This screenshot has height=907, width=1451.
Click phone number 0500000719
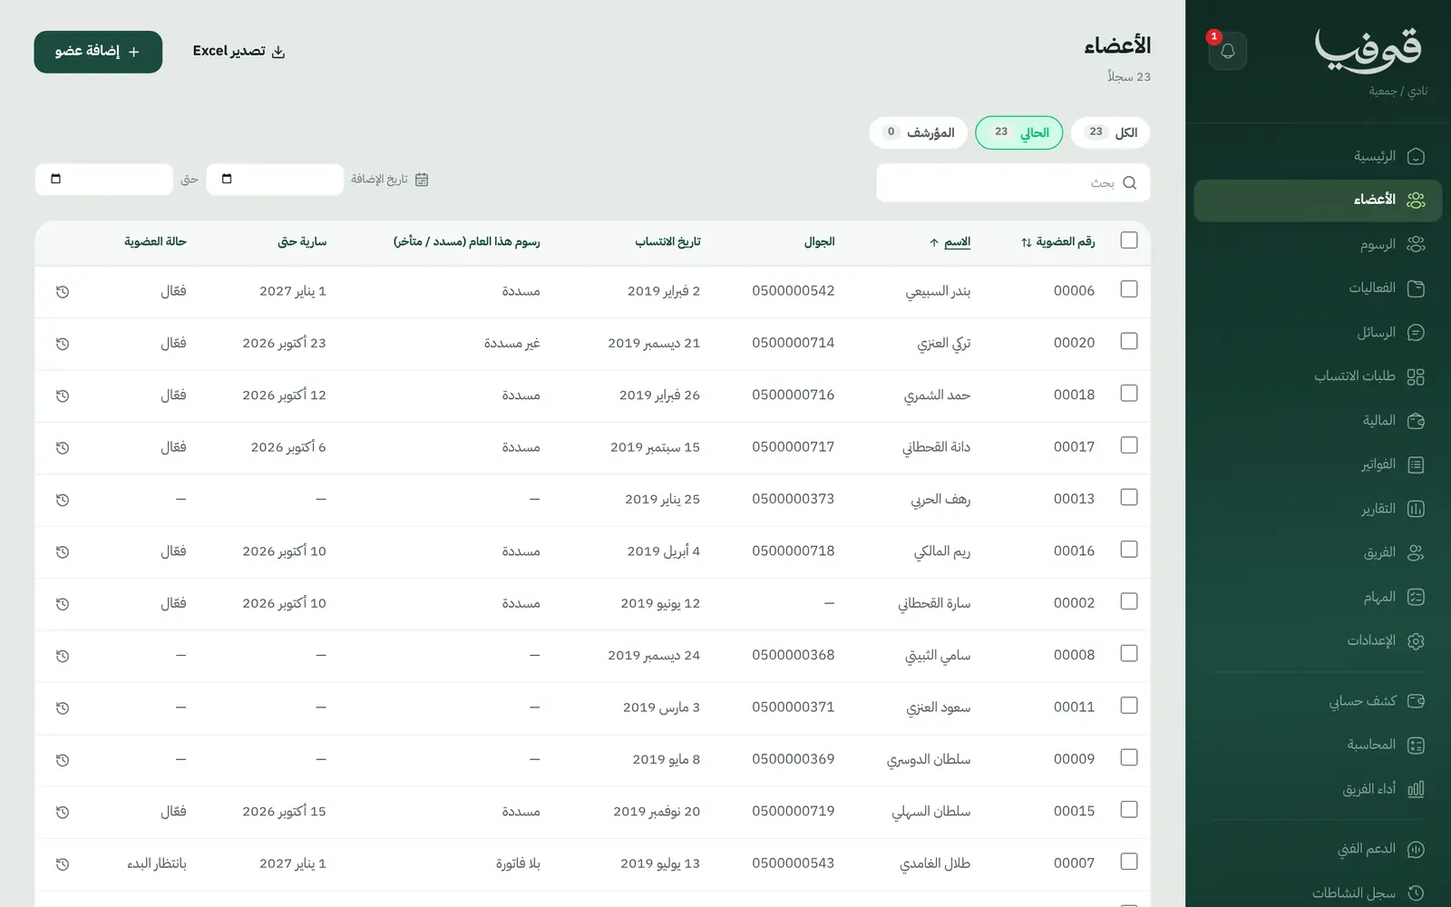(x=793, y=811)
